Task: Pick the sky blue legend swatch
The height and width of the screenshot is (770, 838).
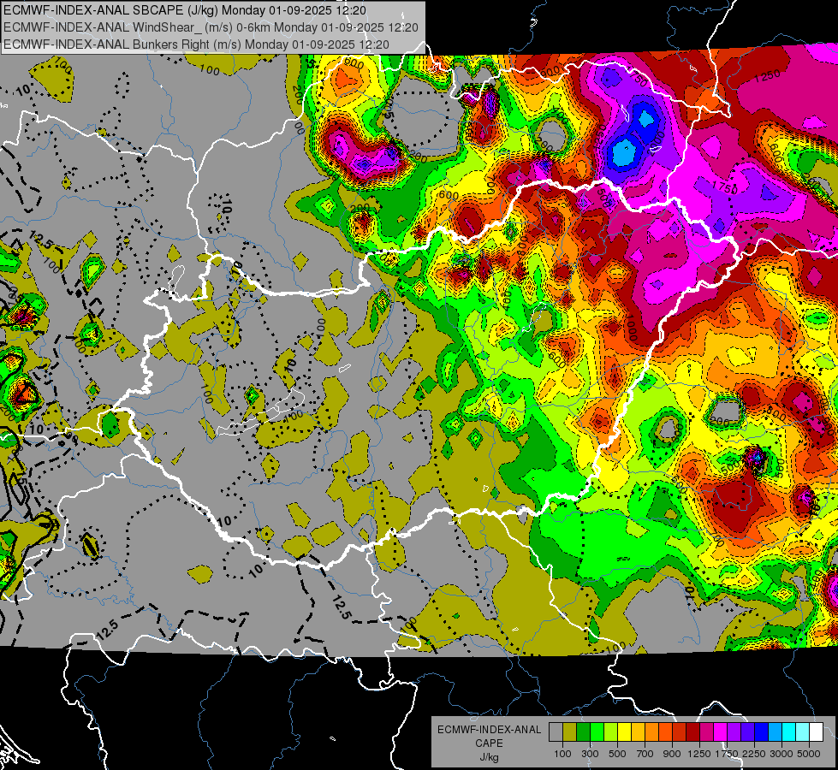Action: [776, 731]
